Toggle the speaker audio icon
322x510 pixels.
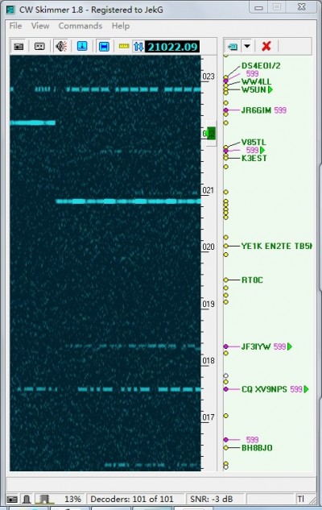61,46
